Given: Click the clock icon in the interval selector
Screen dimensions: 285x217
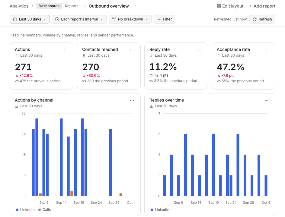Looking at the screenshot, I should coord(57,19).
